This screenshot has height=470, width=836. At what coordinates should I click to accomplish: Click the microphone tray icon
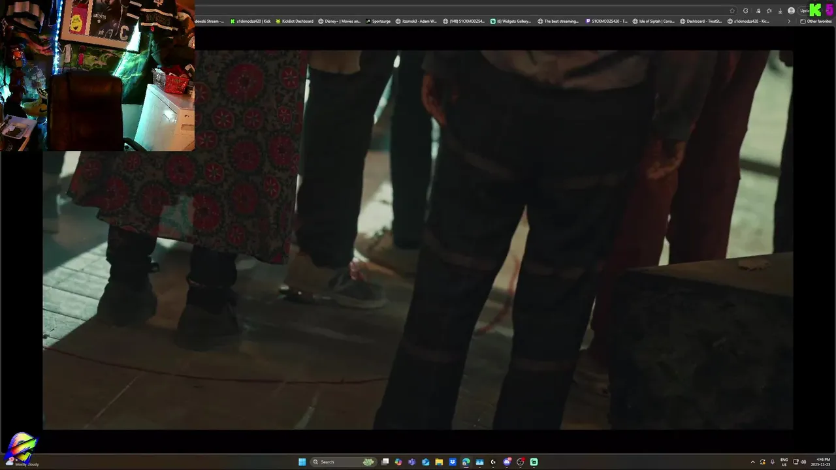[772, 462]
